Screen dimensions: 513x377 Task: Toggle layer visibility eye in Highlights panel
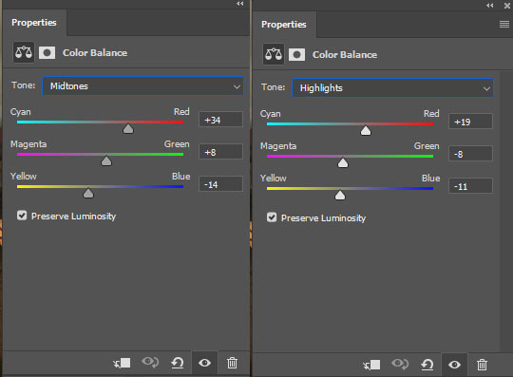click(x=454, y=365)
